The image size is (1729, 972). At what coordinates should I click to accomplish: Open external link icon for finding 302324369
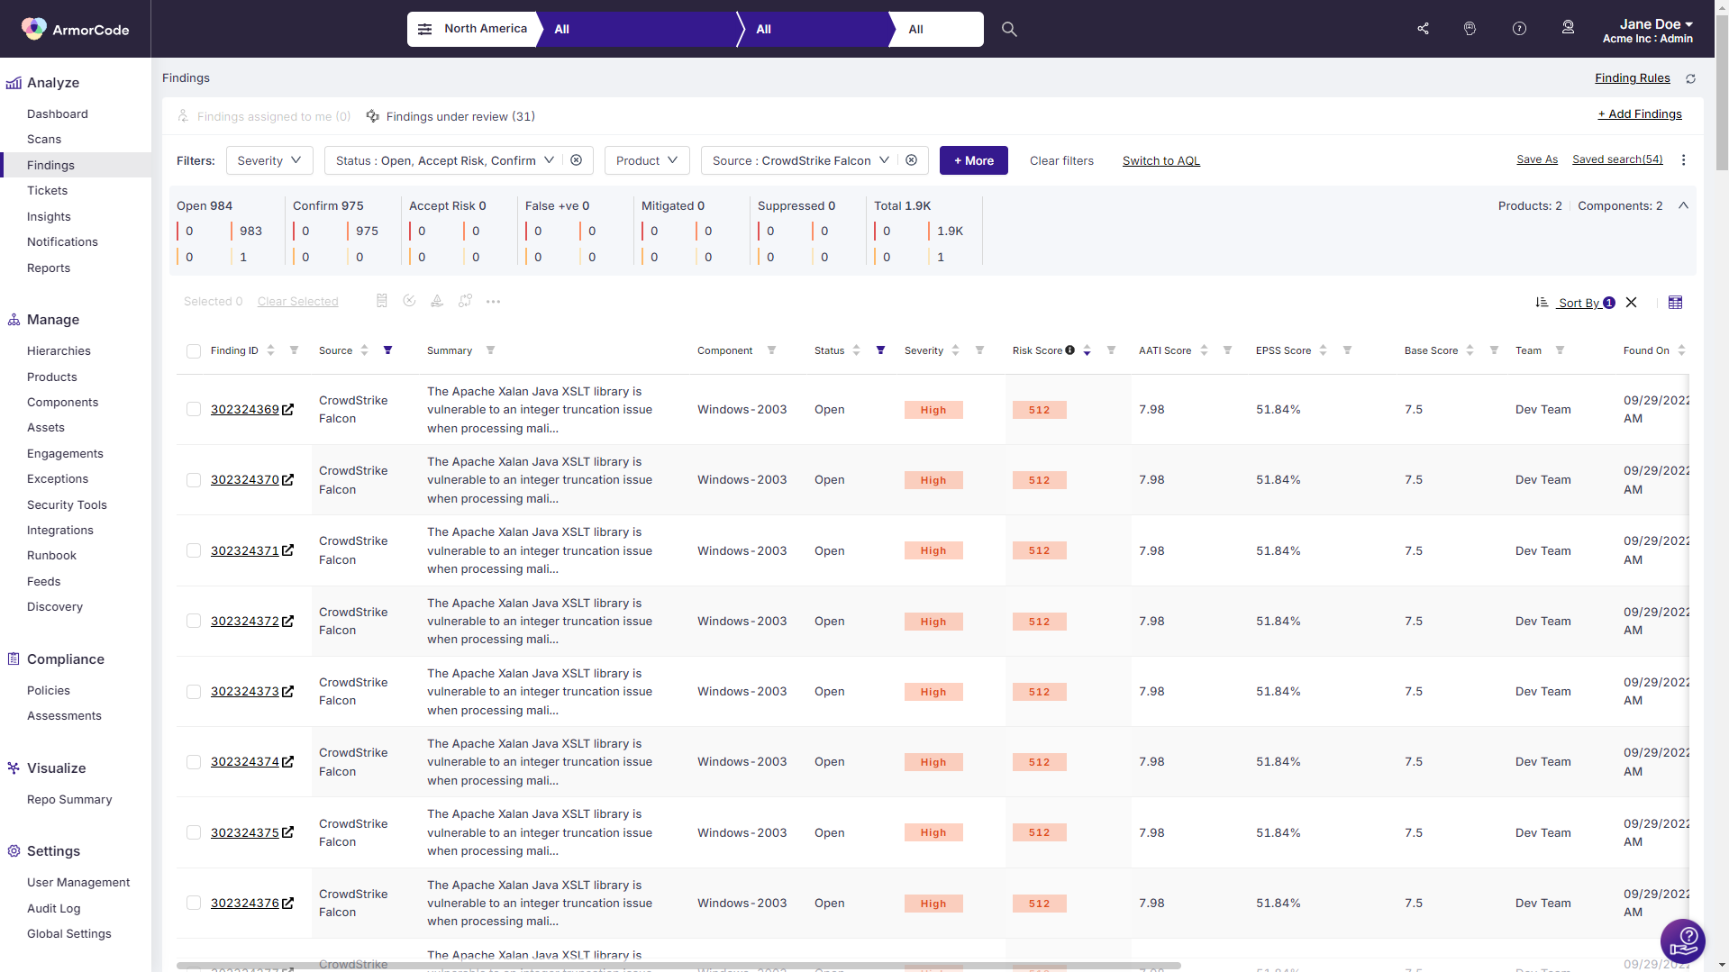288,409
